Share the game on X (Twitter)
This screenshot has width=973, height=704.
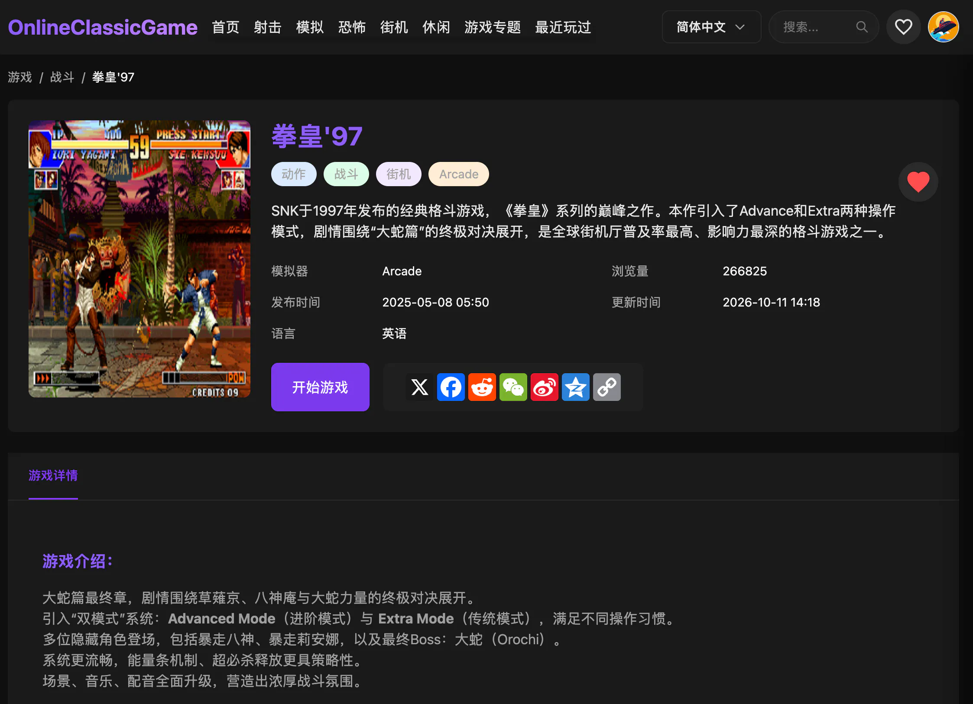(419, 387)
